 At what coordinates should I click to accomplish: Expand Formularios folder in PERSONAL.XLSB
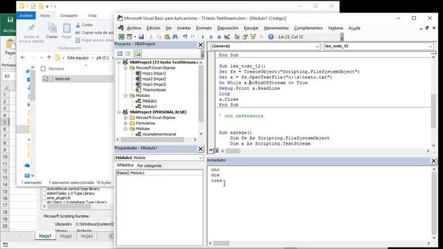(126, 123)
